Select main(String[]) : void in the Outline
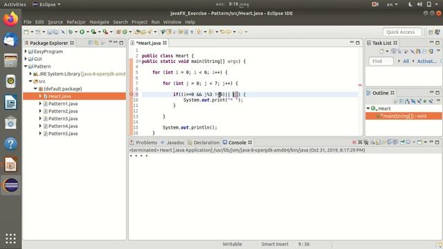The height and width of the screenshot is (249, 443). pyautogui.click(x=403, y=116)
